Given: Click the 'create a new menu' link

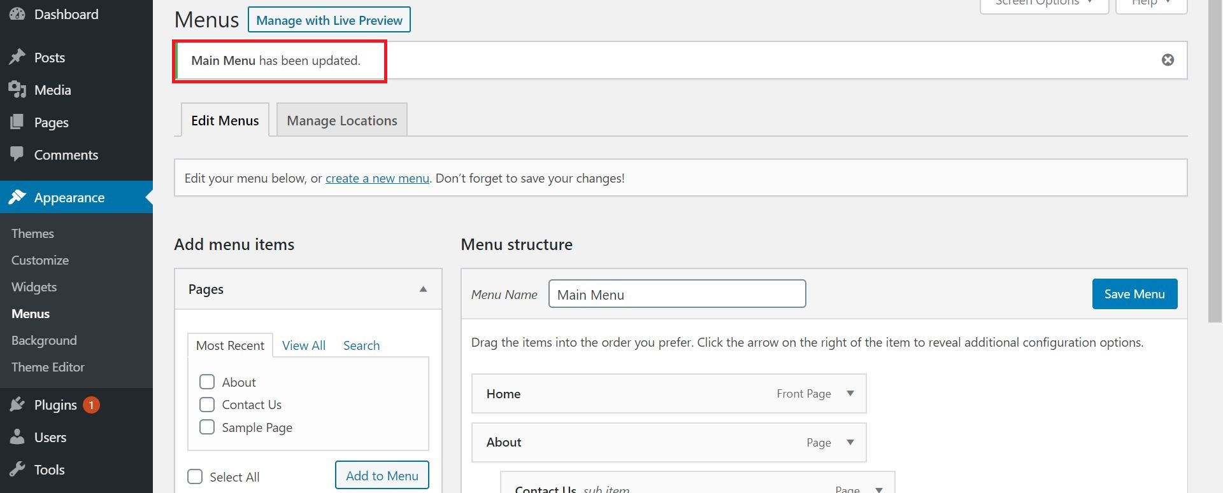Looking at the screenshot, I should [x=377, y=178].
